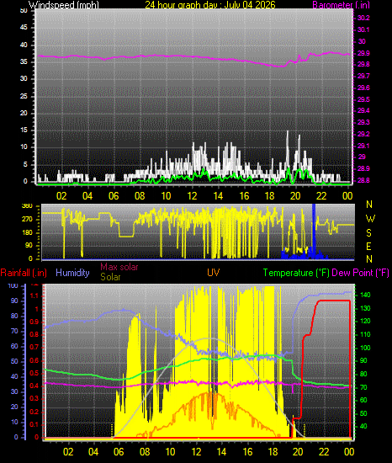Click the 140 temperature axis value

(x=365, y=295)
